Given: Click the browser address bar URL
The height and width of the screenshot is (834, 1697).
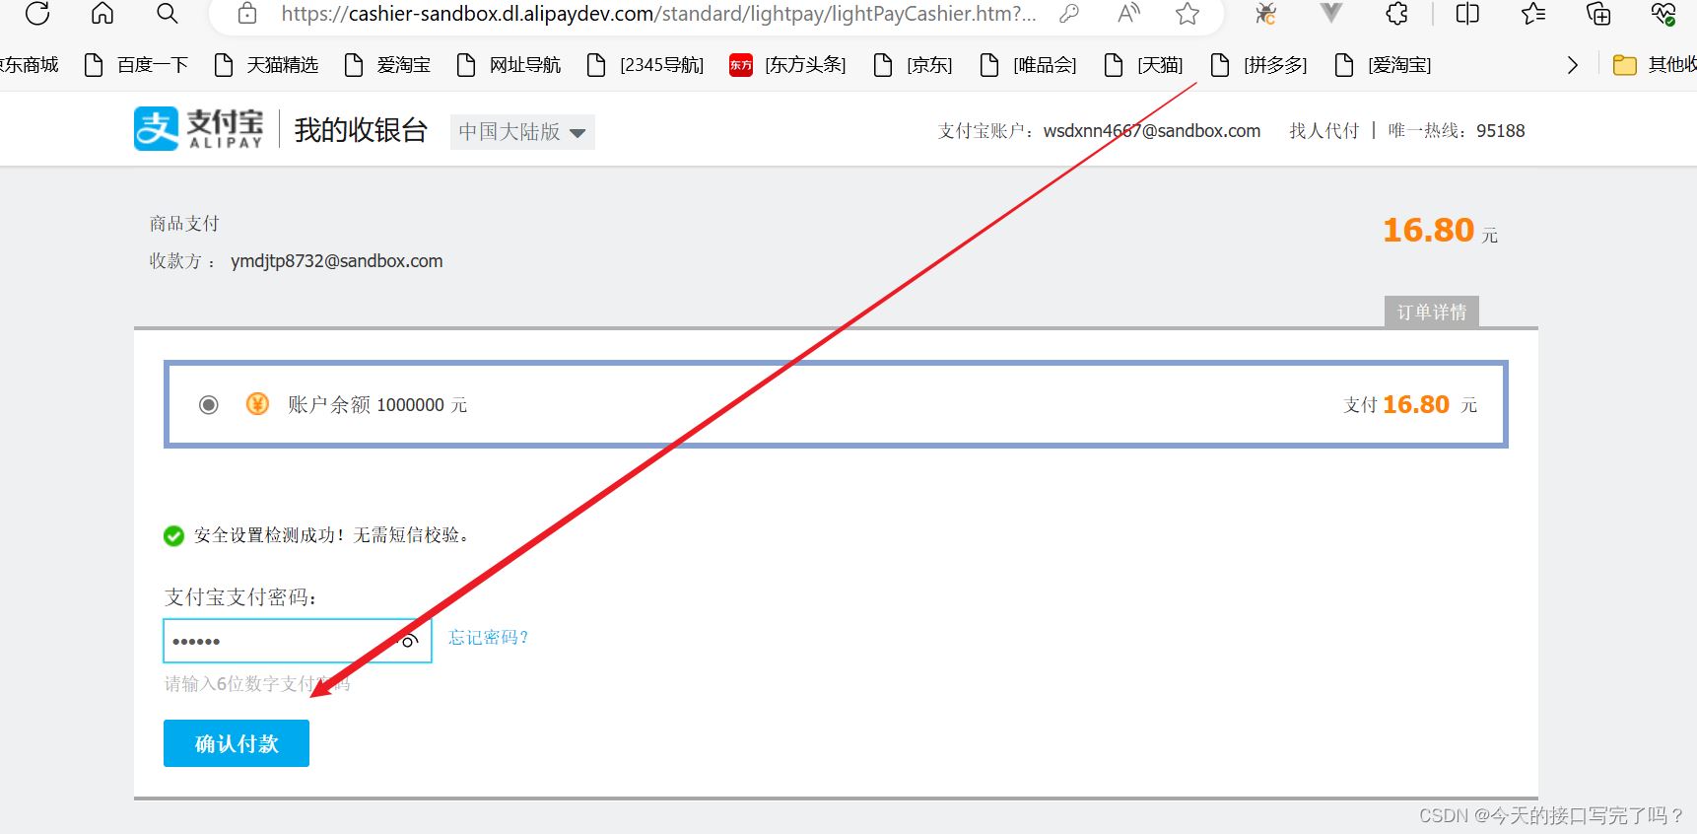Looking at the screenshot, I should [x=658, y=14].
